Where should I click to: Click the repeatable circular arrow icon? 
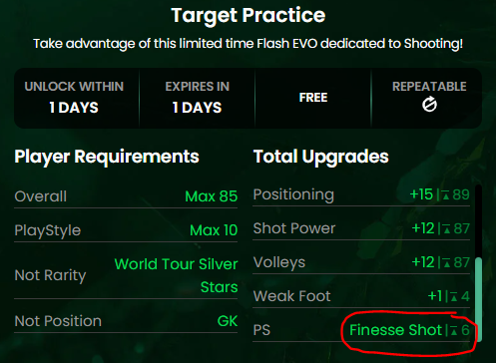[x=429, y=105]
